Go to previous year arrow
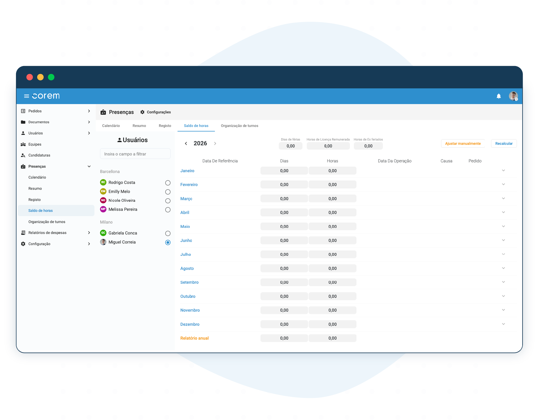Image resolution: width=539 pixels, height=420 pixels. tap(186, 143)
